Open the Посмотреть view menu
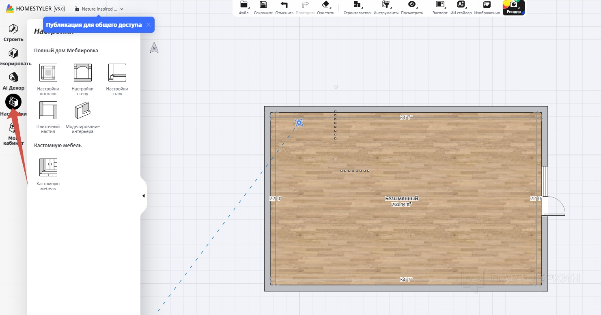The height and width of the screenshot is (315, 601). click(412, 5)
